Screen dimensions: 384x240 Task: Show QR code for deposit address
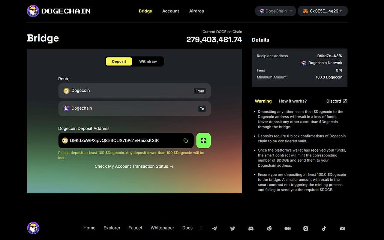tap(204, 140)
